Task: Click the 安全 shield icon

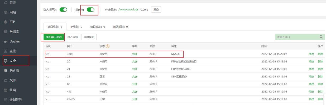Action: point(6,61)
